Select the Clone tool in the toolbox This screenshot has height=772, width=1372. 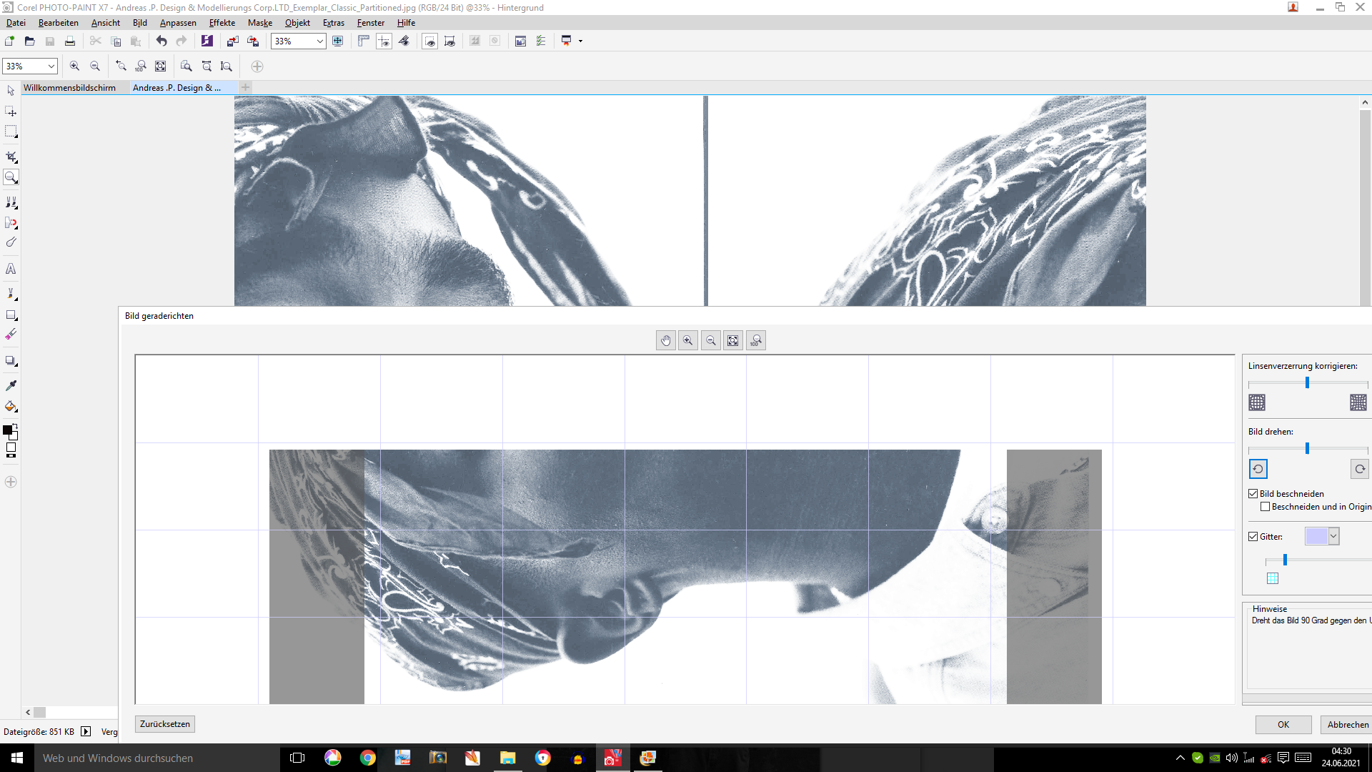coord(11,202)
